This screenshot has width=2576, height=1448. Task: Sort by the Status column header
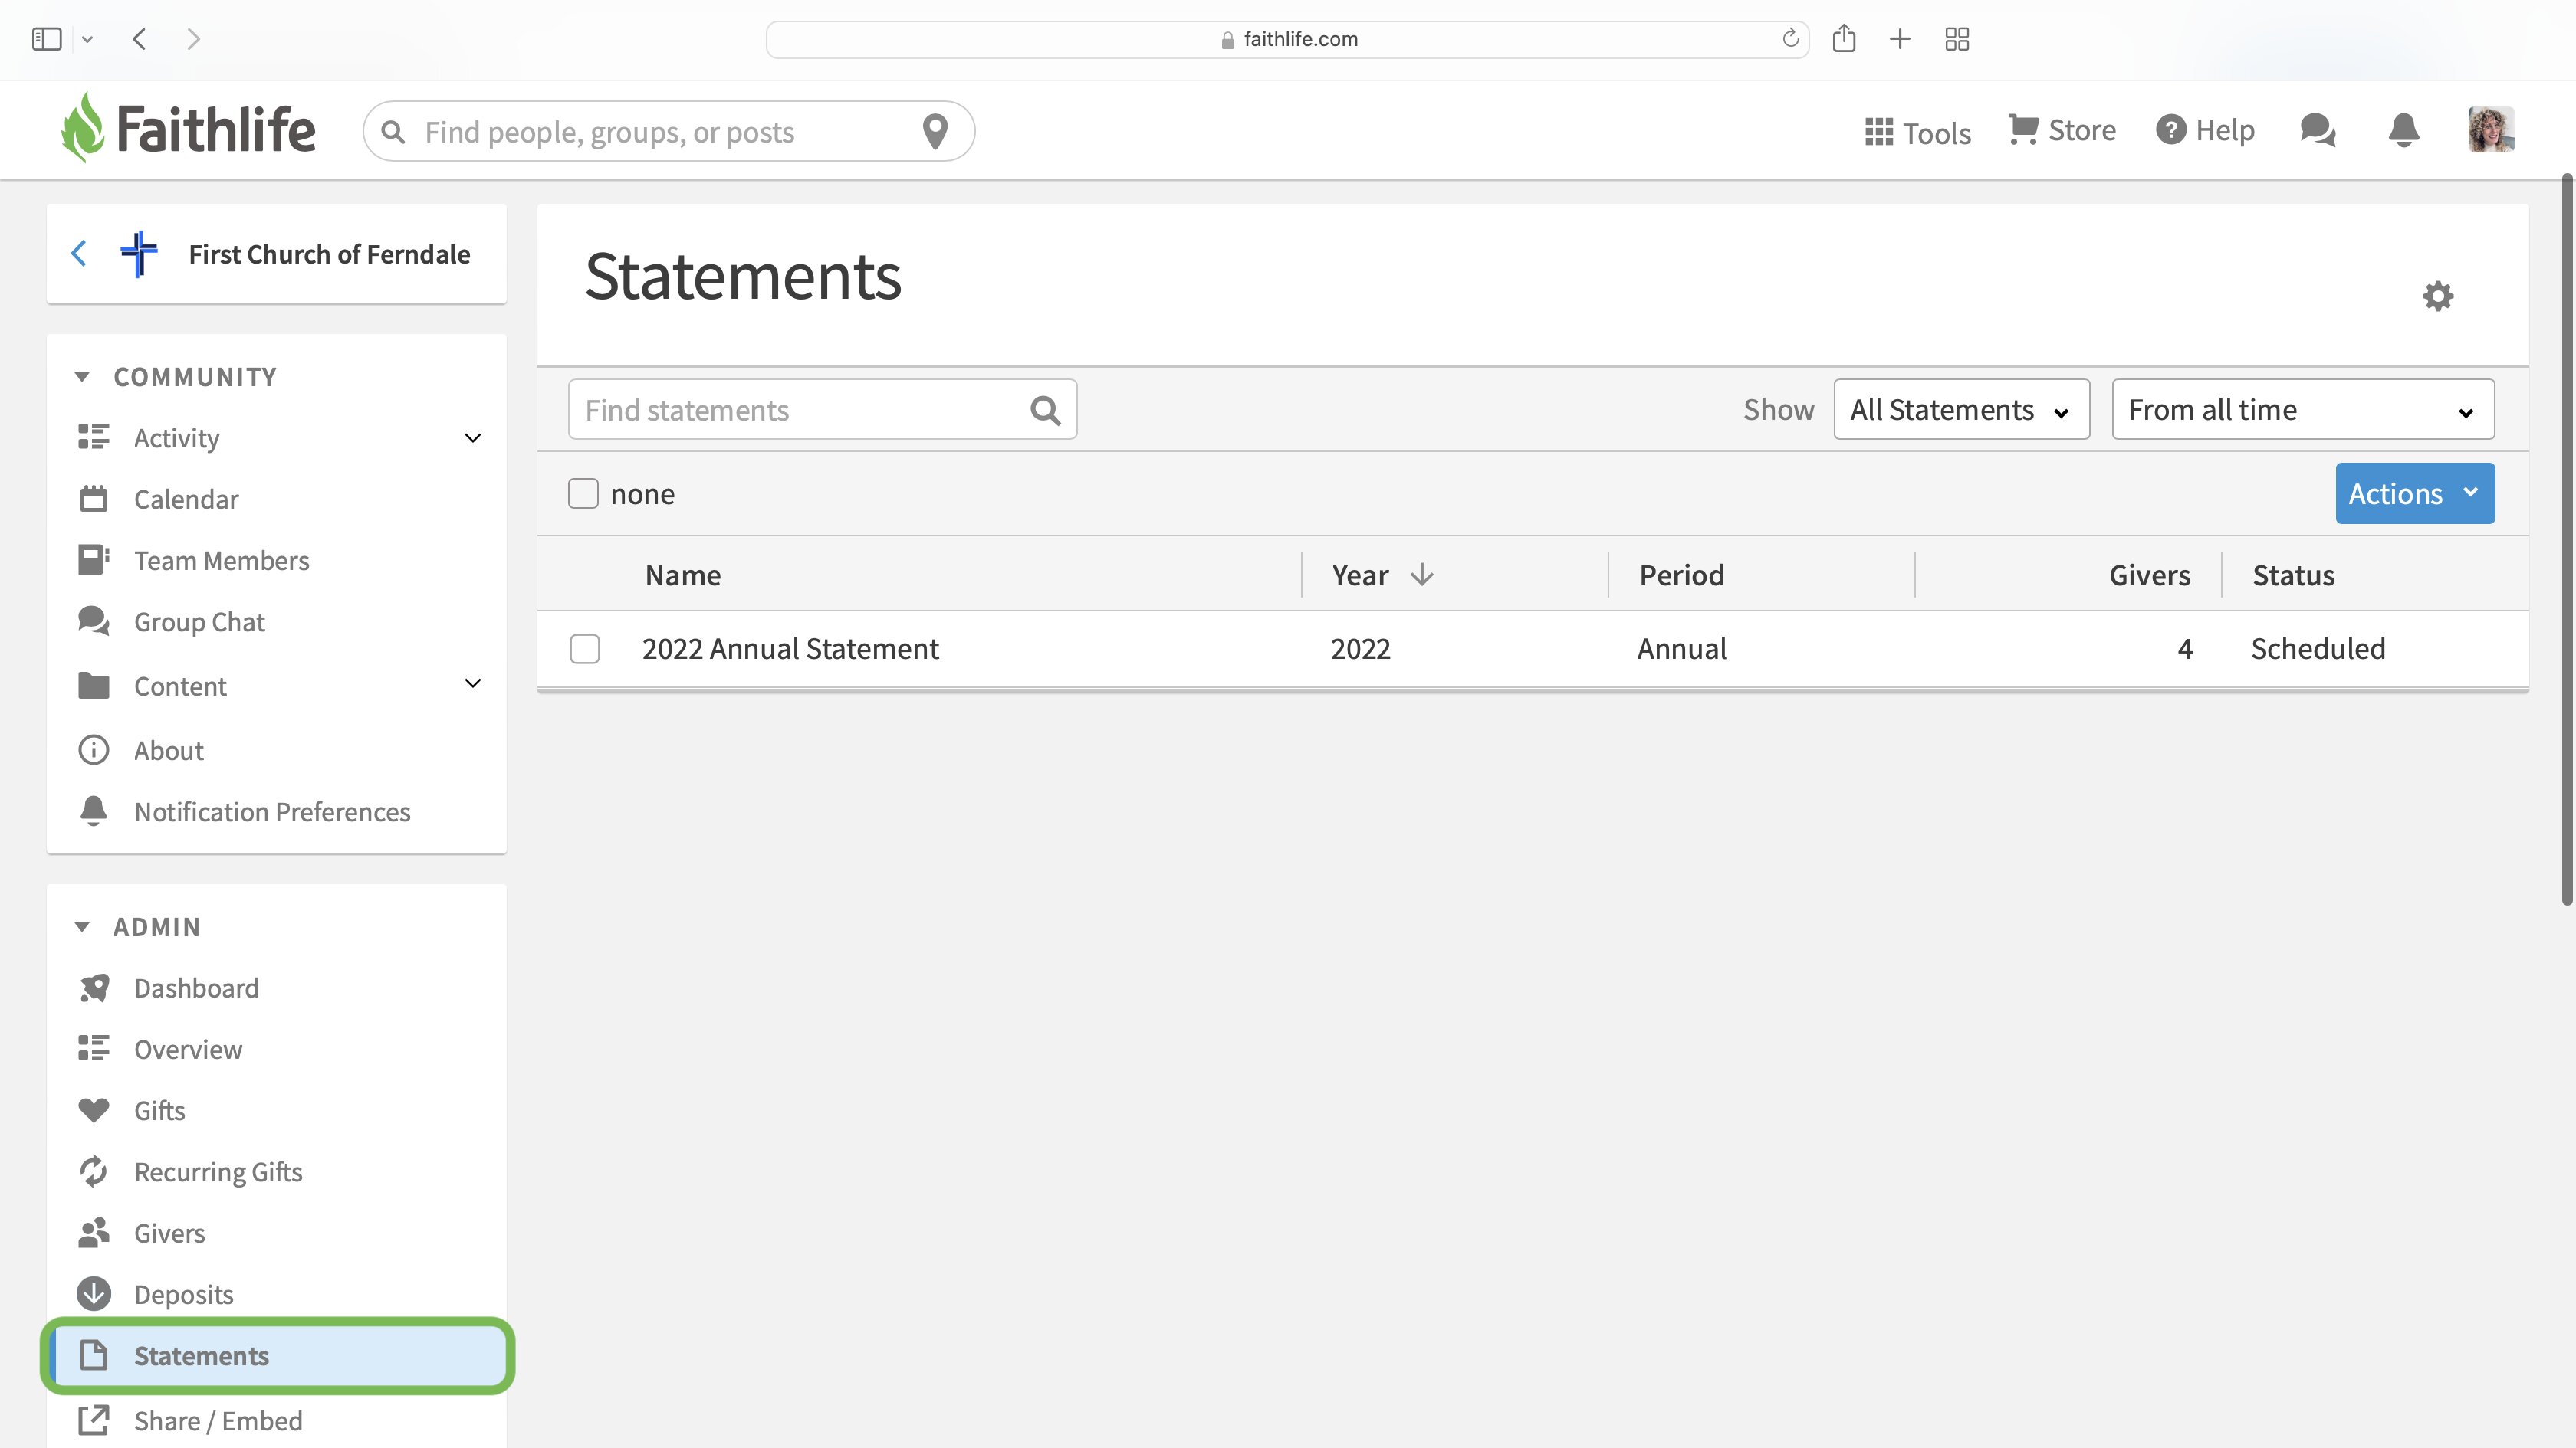2293,575
